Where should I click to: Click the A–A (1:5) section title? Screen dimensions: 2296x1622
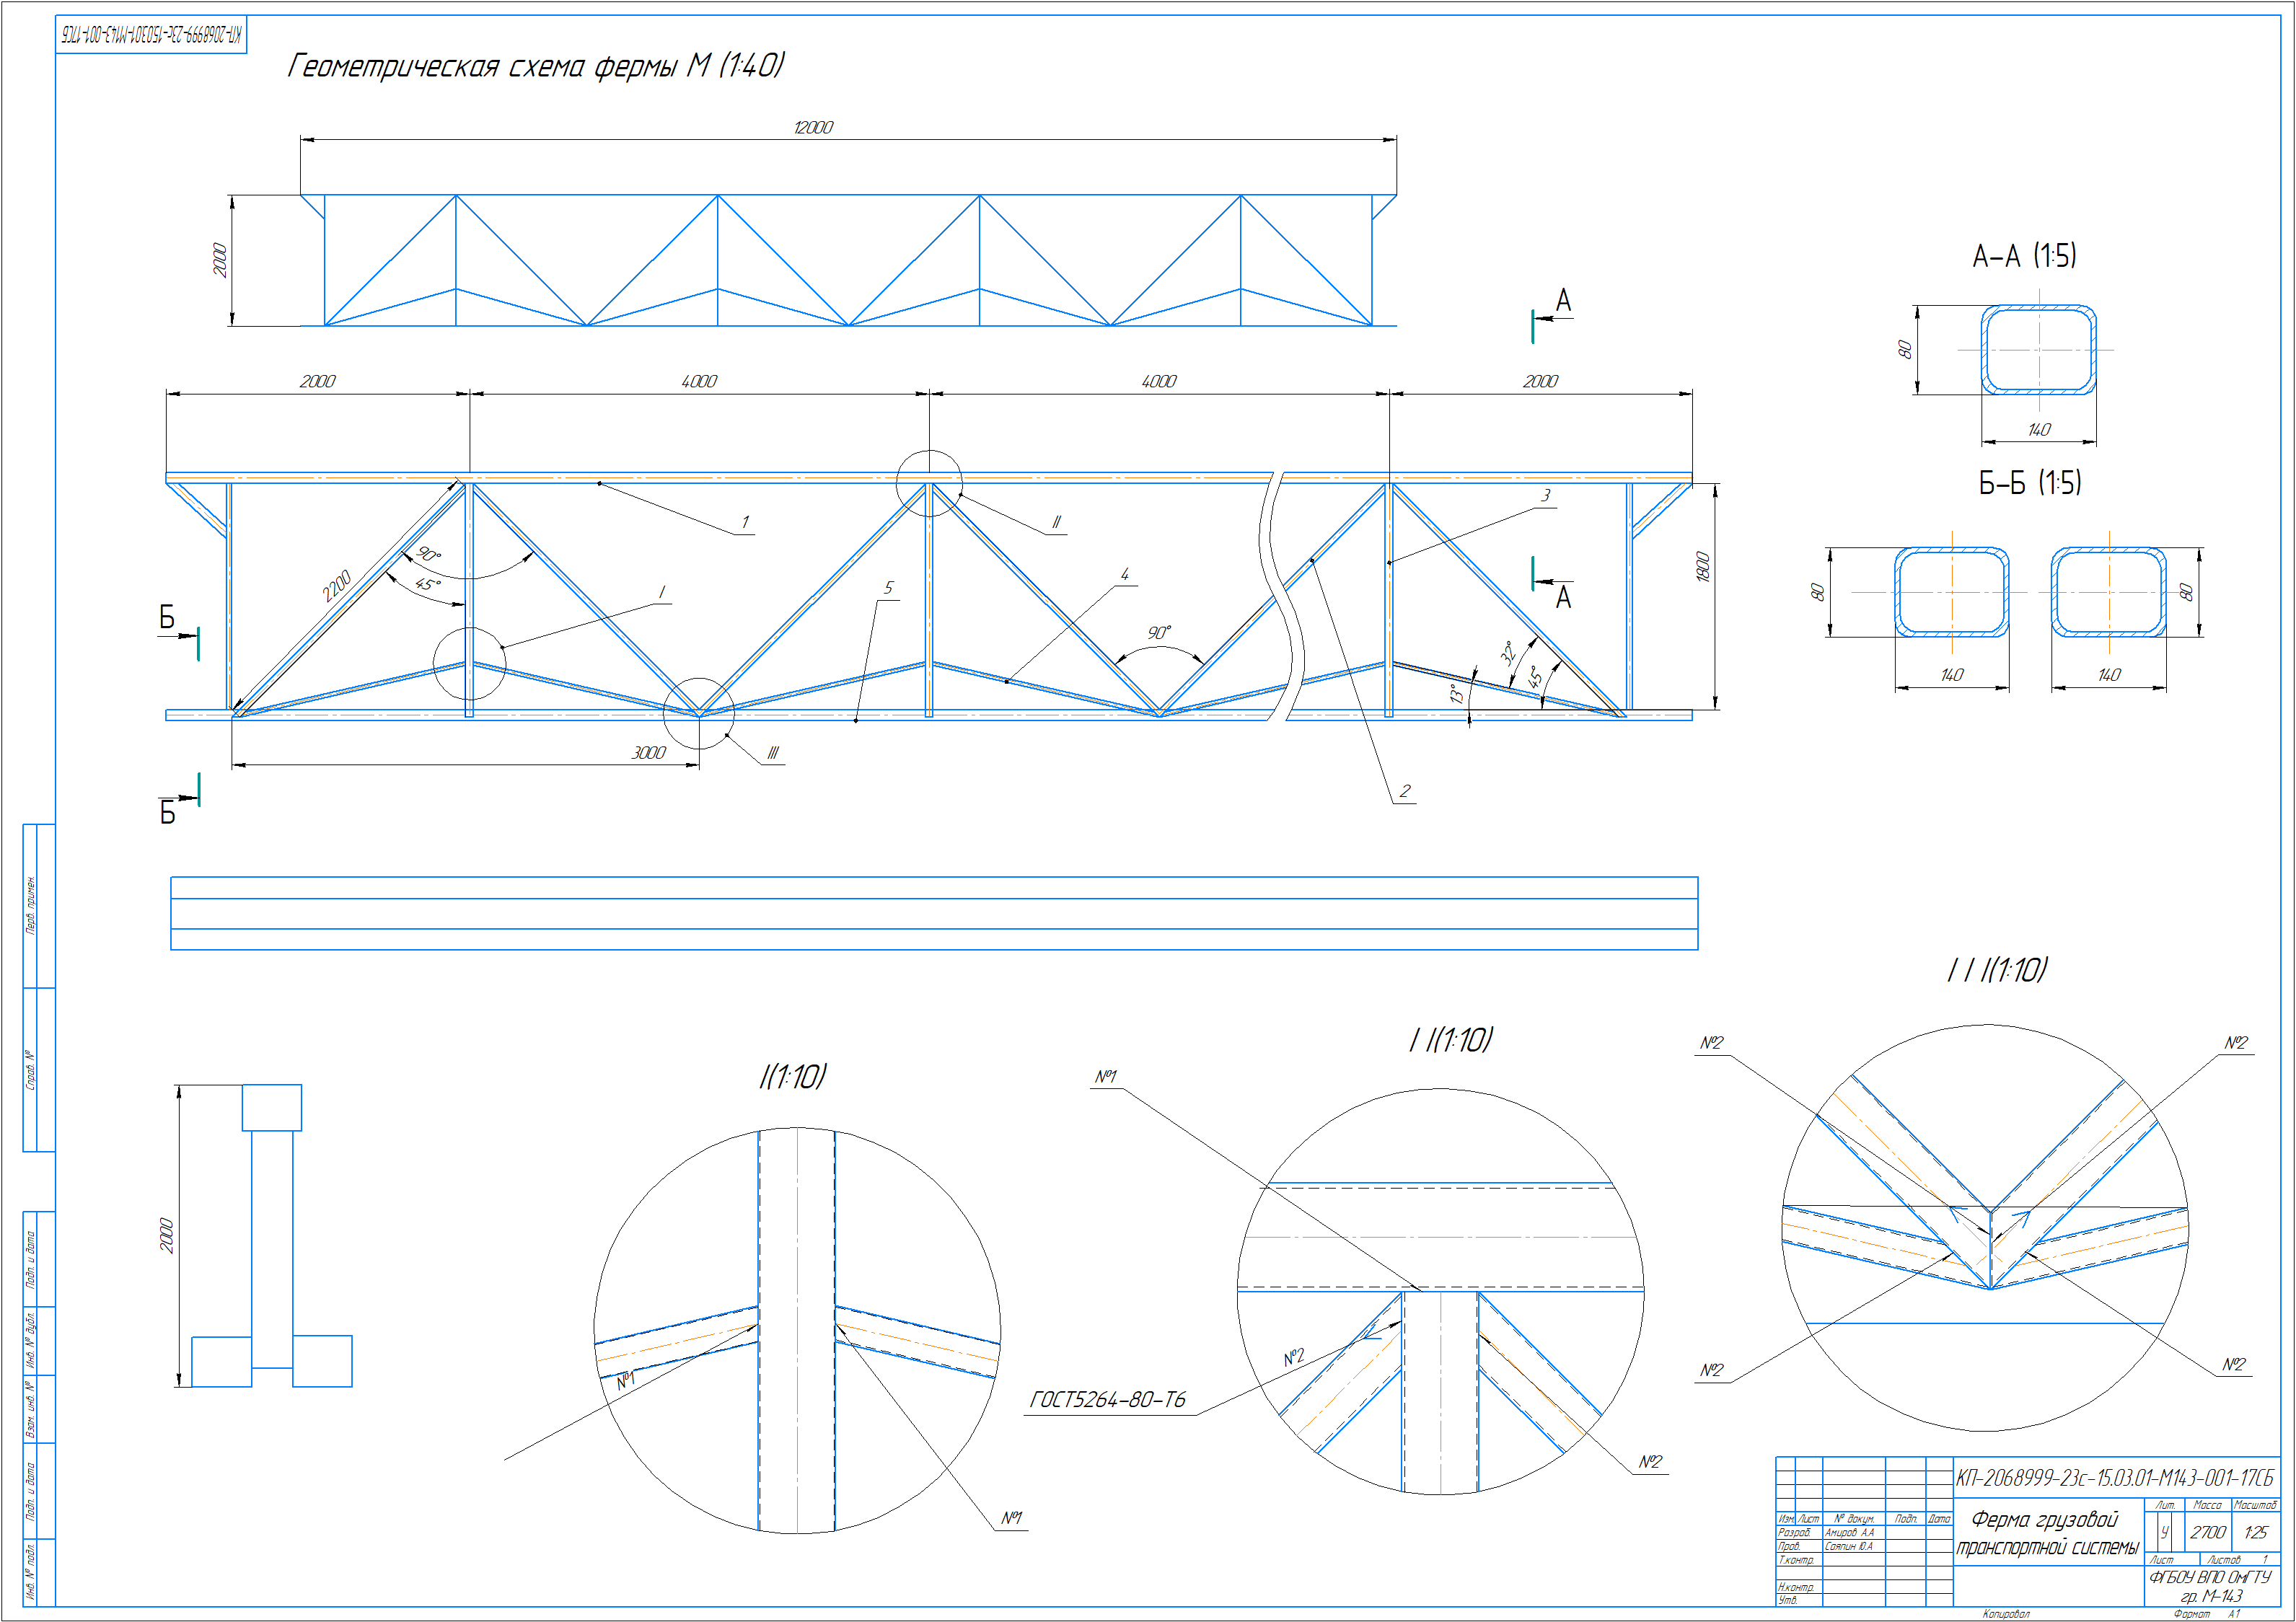pyautogui.click(x=2023, y=256)
